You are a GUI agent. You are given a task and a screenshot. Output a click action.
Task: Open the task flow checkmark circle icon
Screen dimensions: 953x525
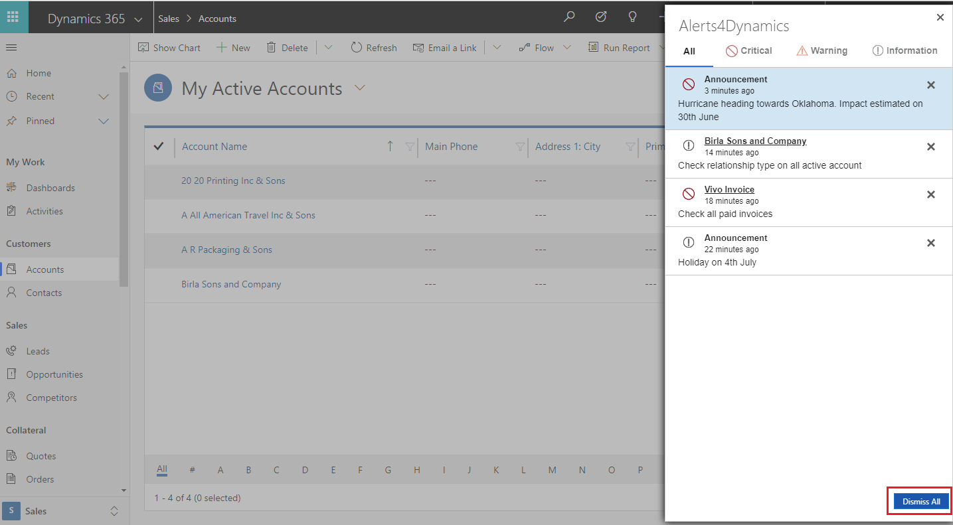pos(601,18)
